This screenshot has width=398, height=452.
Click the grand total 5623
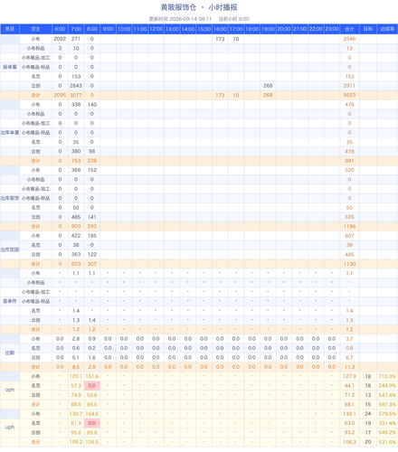point(349,95)
